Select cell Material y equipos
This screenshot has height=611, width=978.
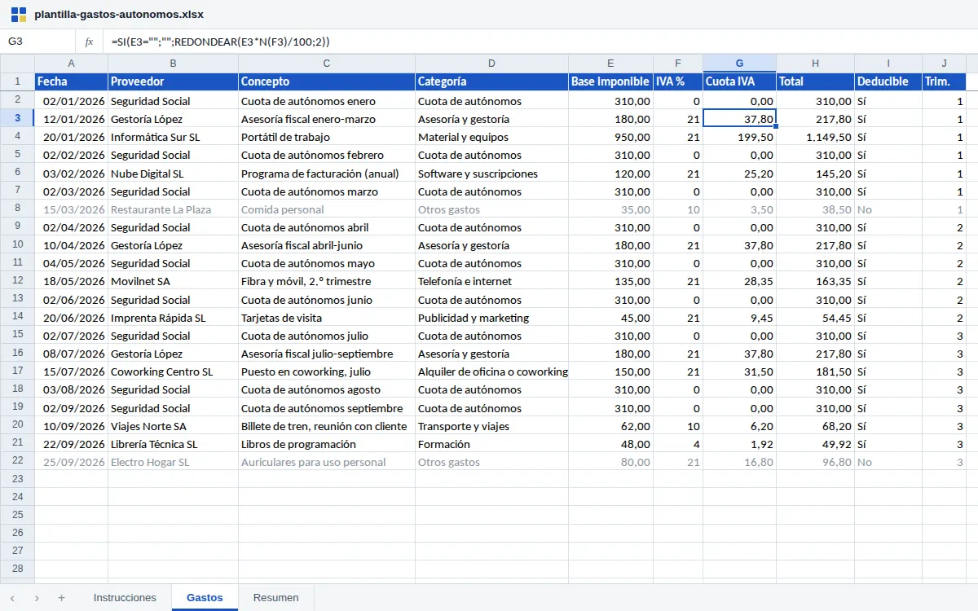pyautogui.click(x=492, y=137)
